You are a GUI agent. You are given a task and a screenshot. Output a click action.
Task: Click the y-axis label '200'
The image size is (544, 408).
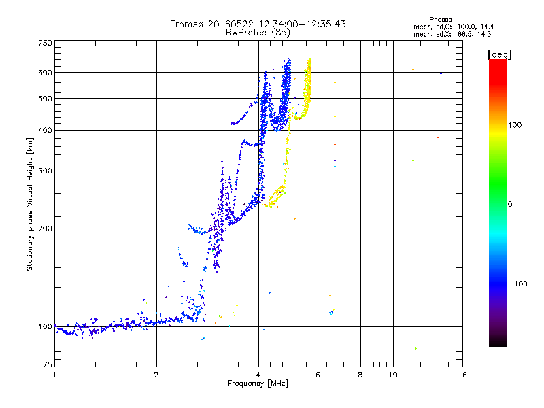click(x=45, y=228)
